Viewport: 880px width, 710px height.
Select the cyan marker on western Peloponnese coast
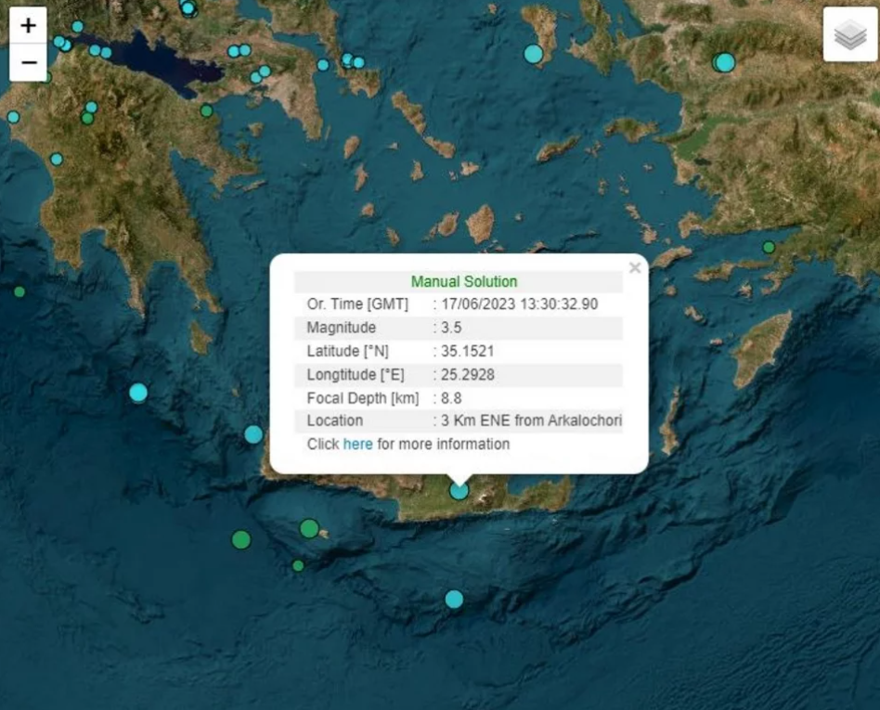[57, 160]
